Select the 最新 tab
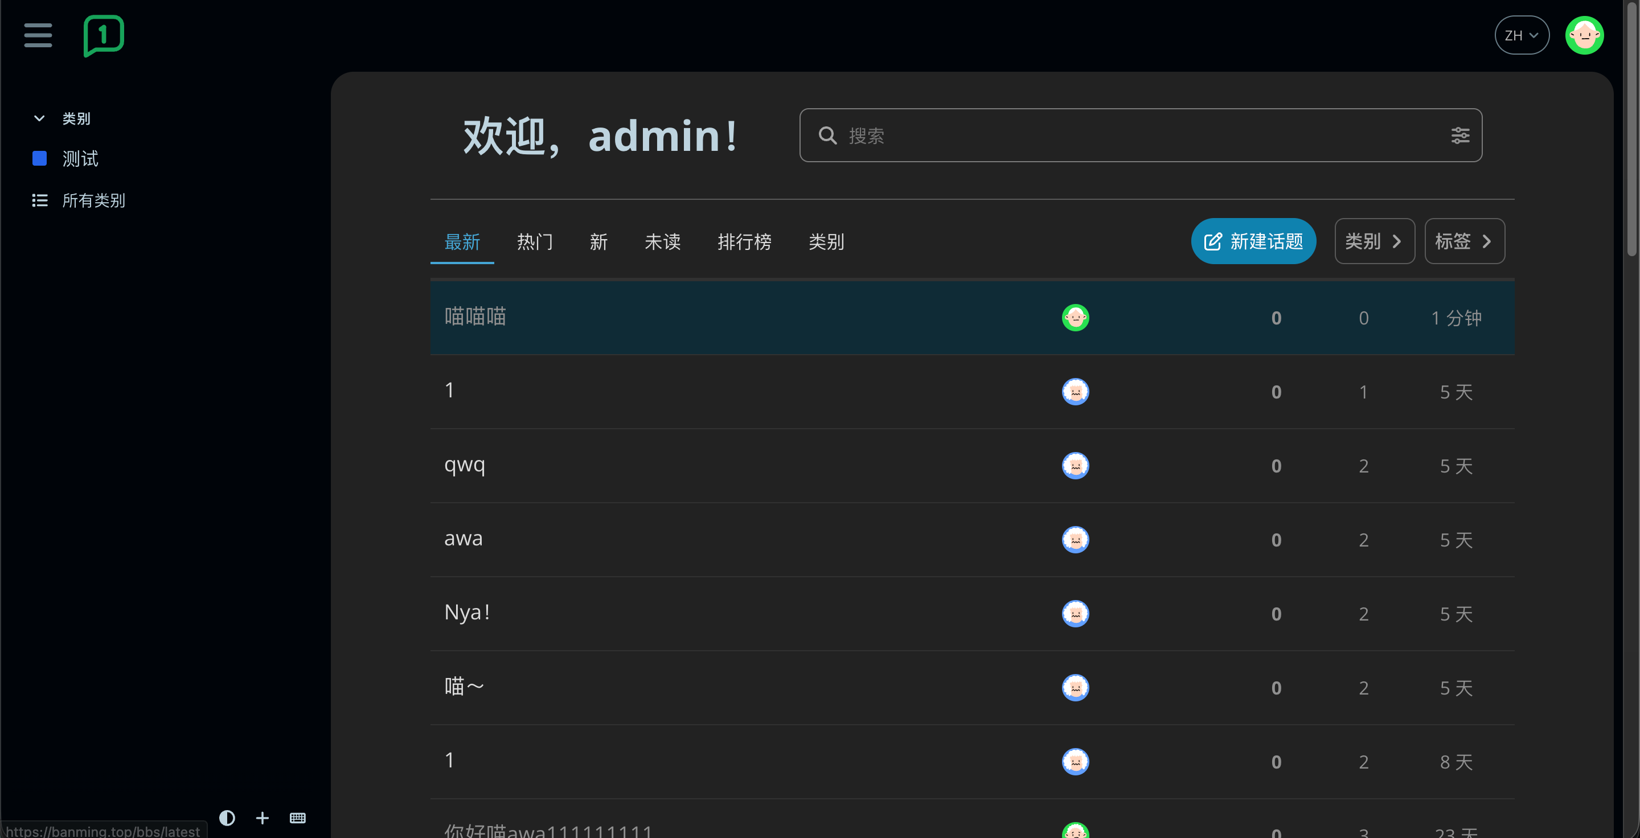The height and width of the screenshot is (838, 1640). 462,242
